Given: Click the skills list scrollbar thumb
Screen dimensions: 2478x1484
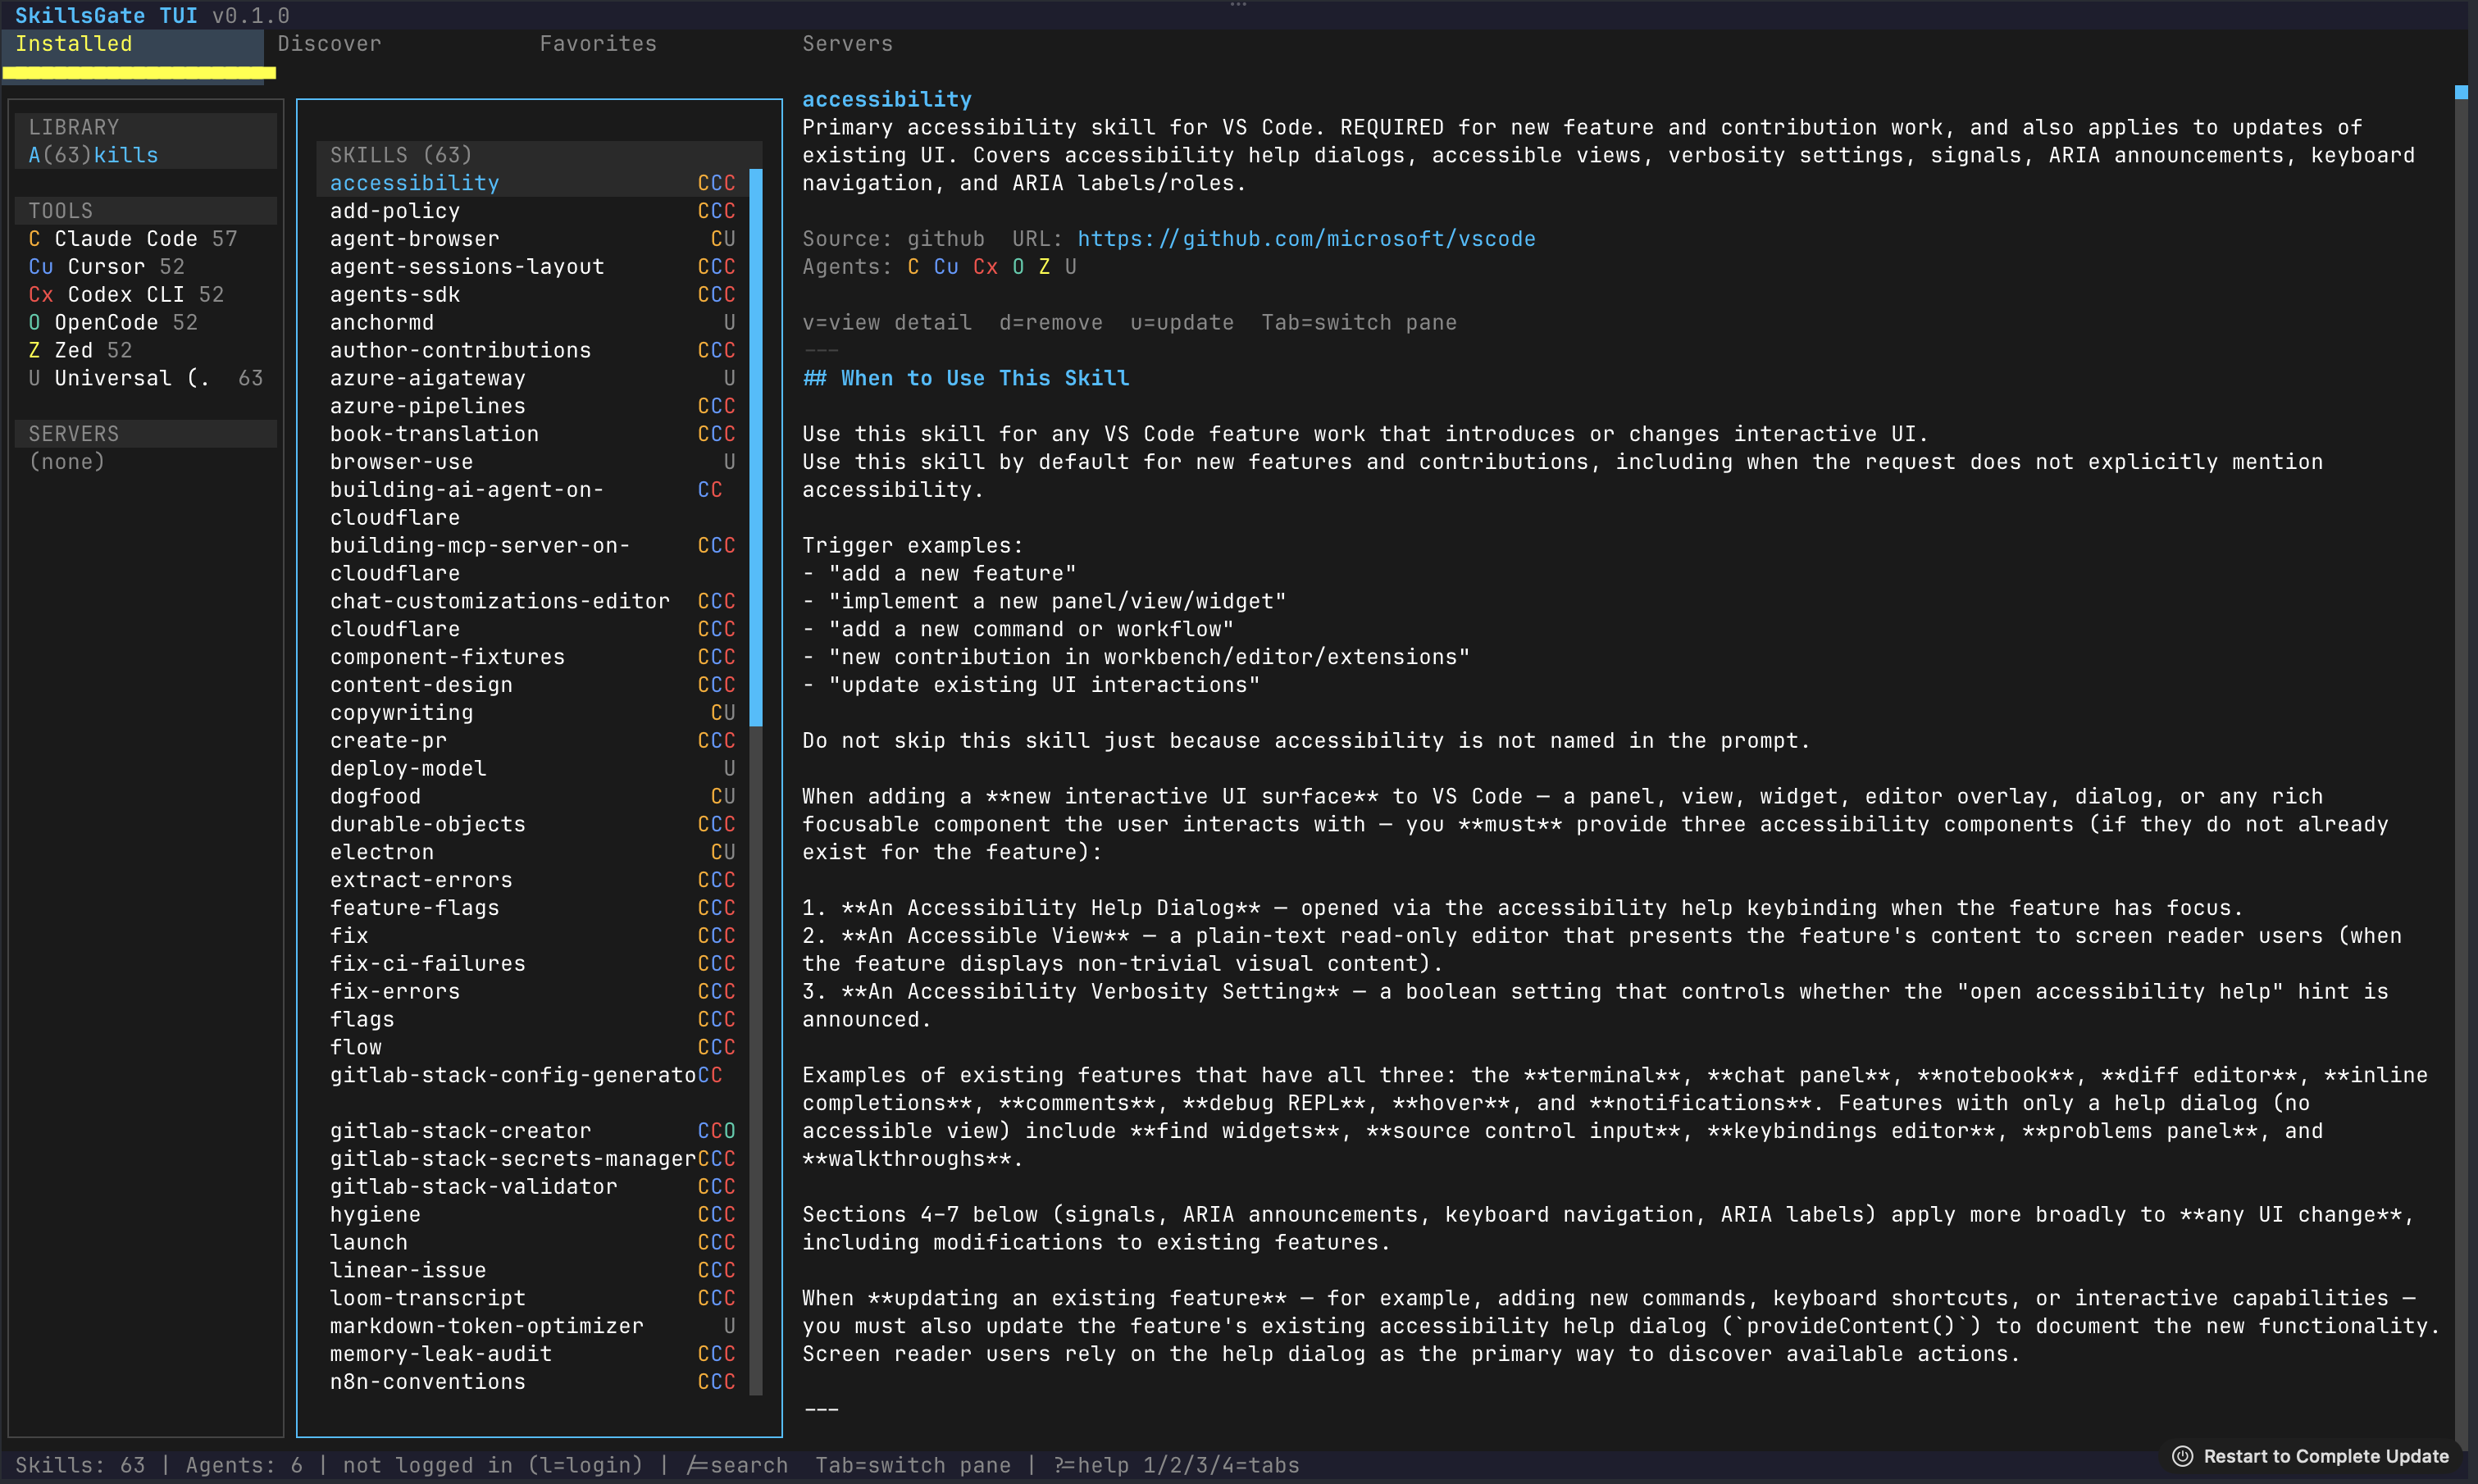Looking at the screenshot, I should click(x=756, y=446).
